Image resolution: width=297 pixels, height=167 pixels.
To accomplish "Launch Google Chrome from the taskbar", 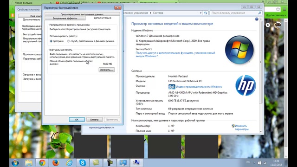I will coord(42,163).
